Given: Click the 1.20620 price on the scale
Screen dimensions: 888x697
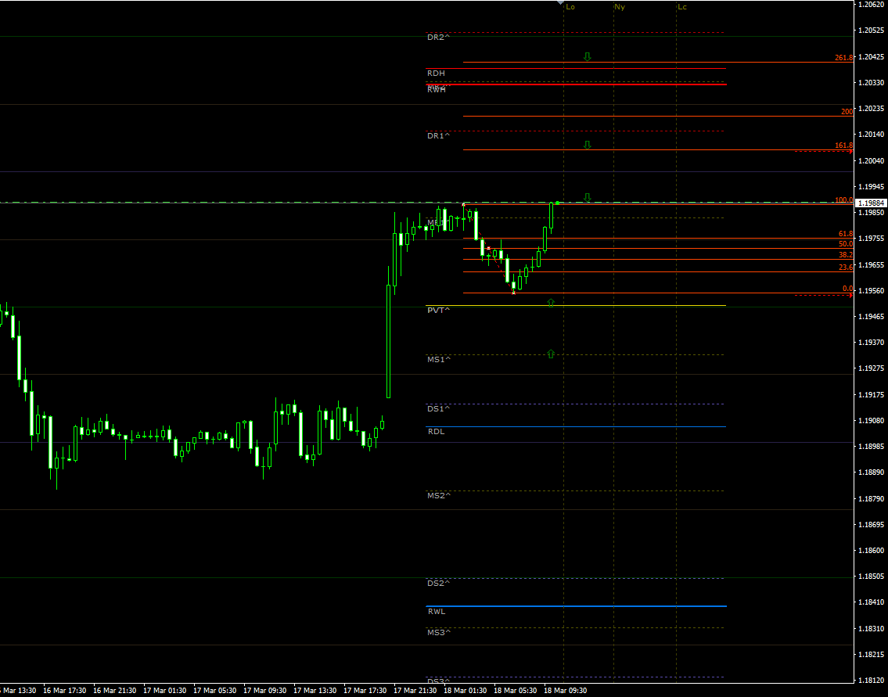Looking at the screenshot, I should pos(871,5).
